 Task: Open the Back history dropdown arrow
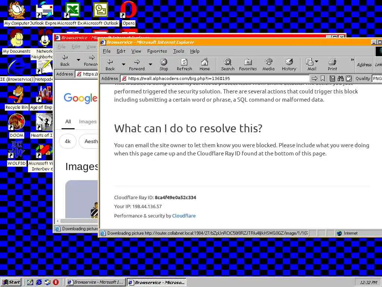[123, 64]
